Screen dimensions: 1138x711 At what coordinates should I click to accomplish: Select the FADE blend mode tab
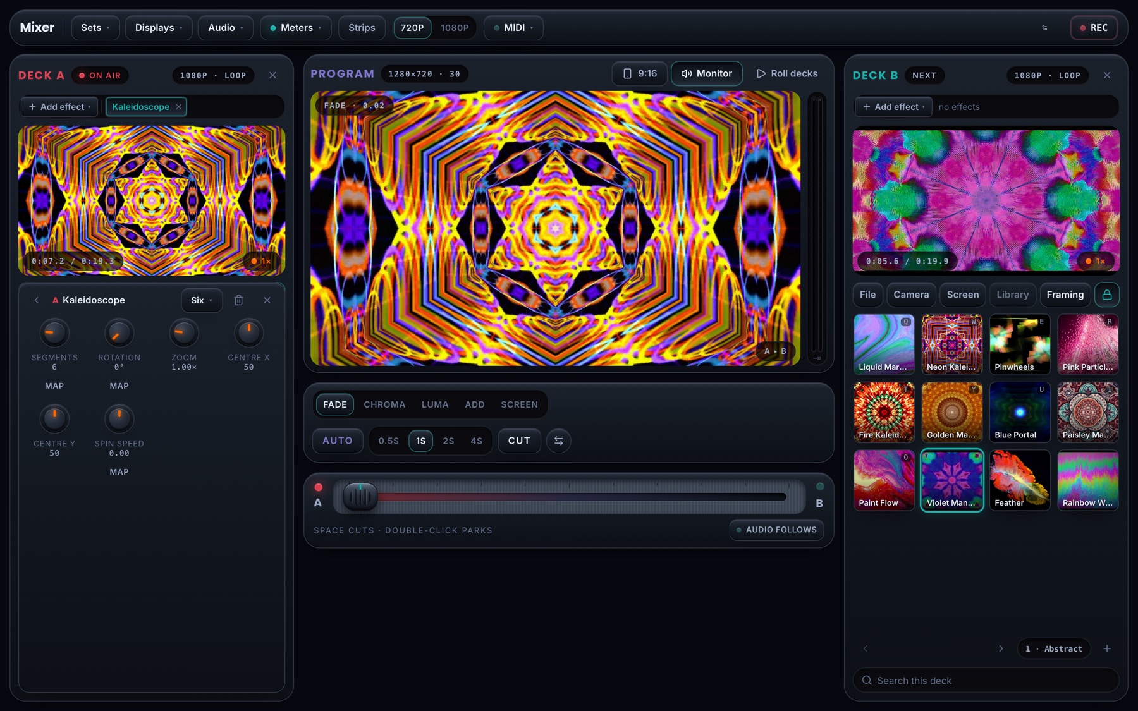click(x=335, y=404)
